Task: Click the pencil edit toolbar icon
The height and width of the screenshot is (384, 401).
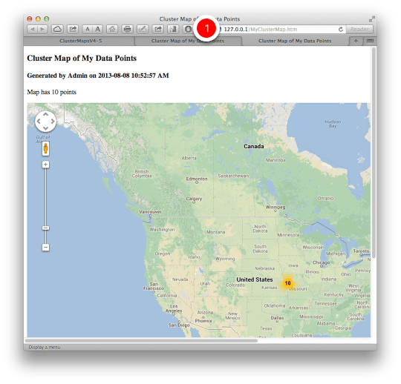Action: [x=143, y=30]
